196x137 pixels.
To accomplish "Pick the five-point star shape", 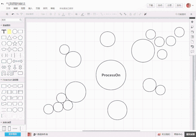I will coord(15,43).
